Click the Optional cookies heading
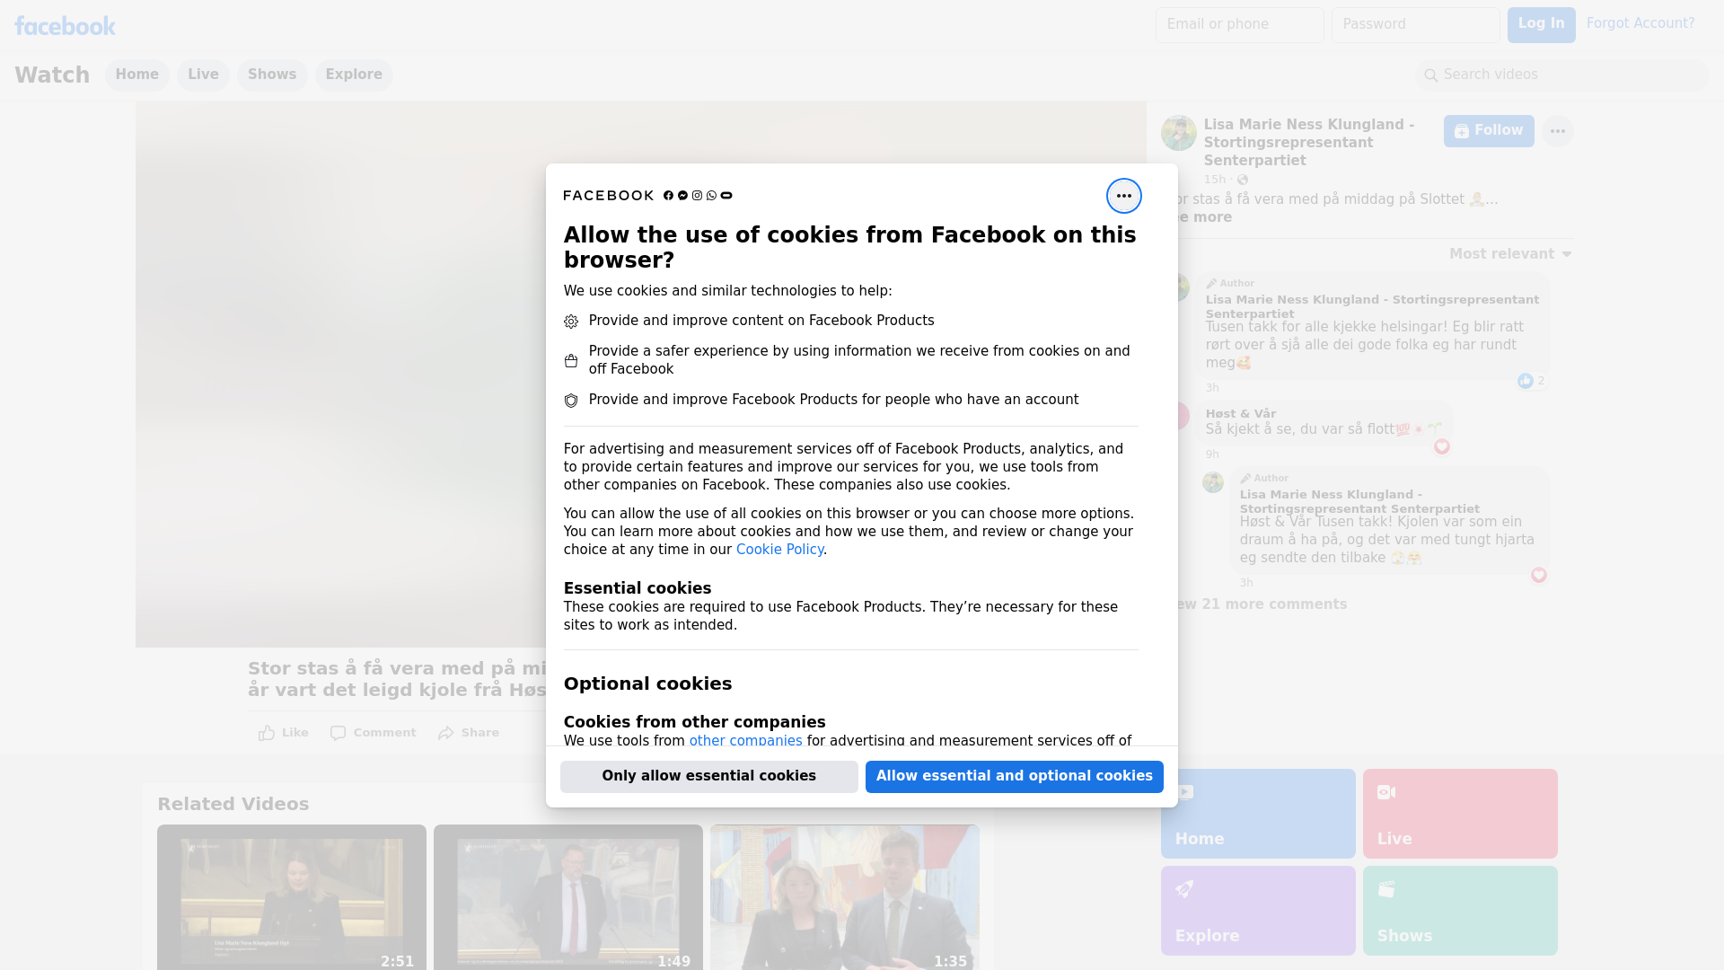The image size is (1724, 970). click(647, 684)
